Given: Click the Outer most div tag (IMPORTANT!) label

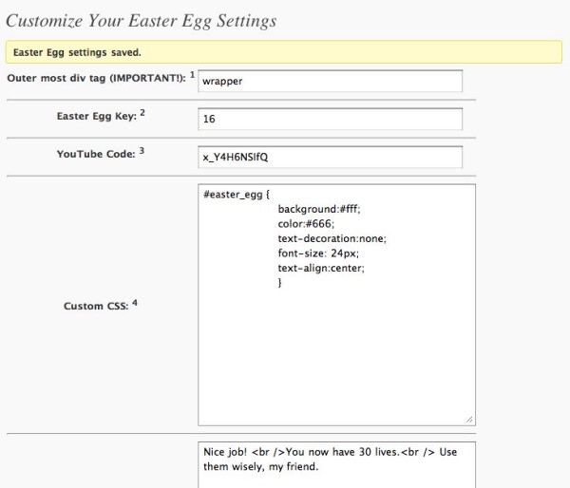Looking at the screenshot, I should coord(96,77).
